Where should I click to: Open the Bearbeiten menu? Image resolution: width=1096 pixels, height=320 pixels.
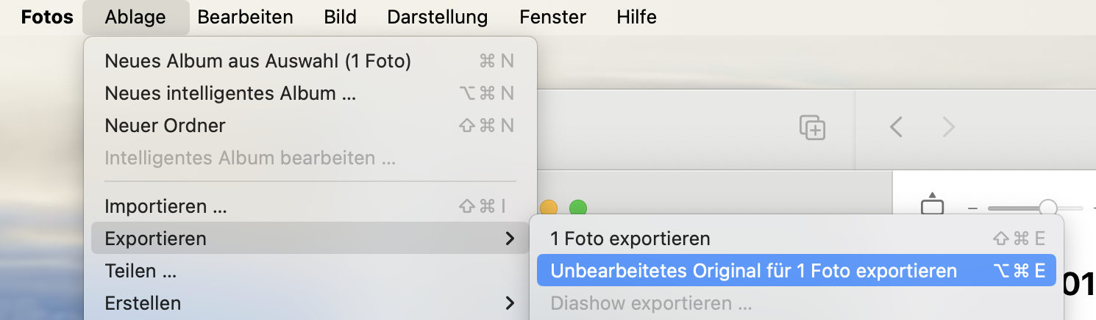(245, 17)
